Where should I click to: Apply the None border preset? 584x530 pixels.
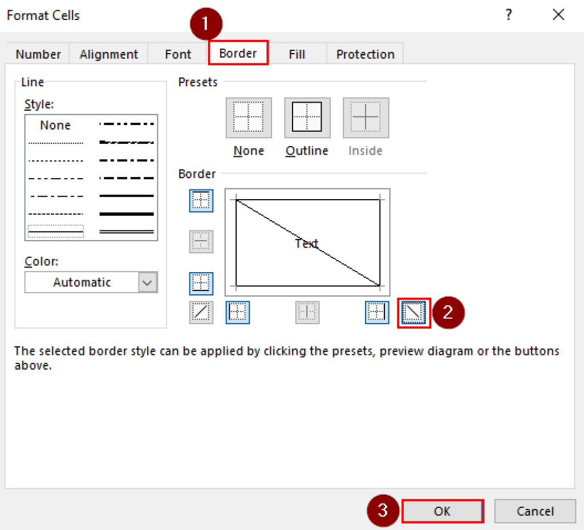pos(248,118)
